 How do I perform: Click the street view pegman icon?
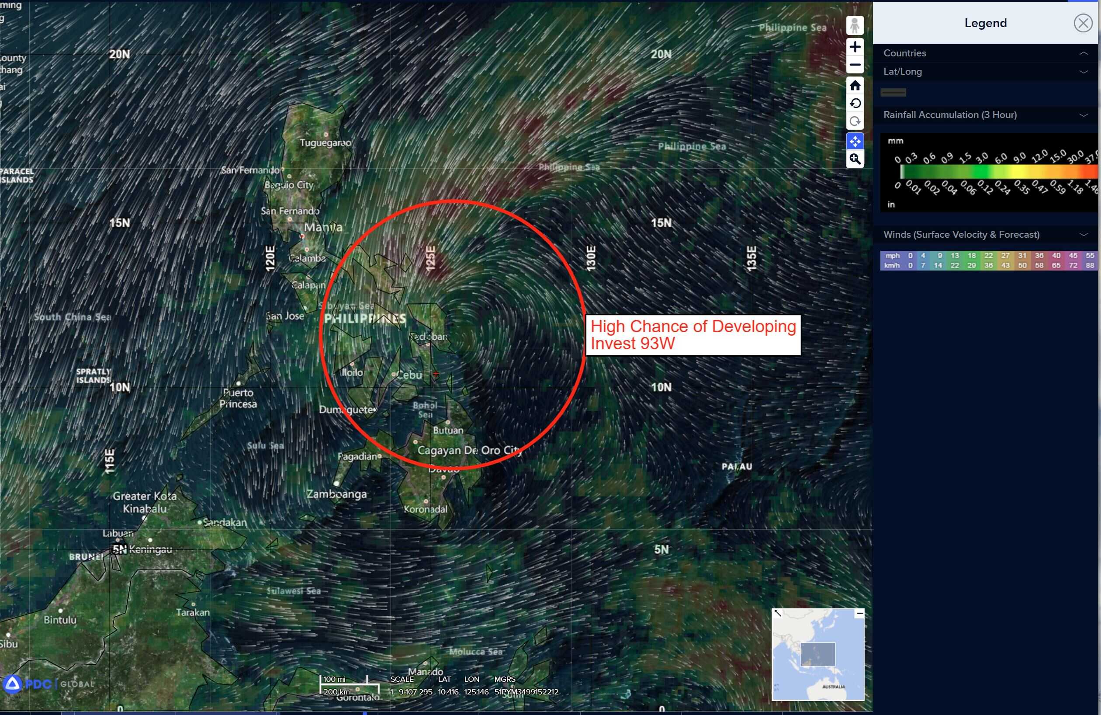pos(855,25)
